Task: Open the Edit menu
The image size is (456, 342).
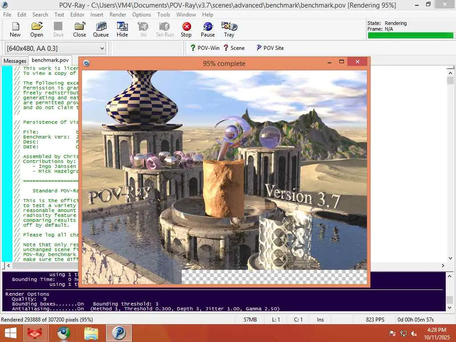Action: [x=22, y=15]
